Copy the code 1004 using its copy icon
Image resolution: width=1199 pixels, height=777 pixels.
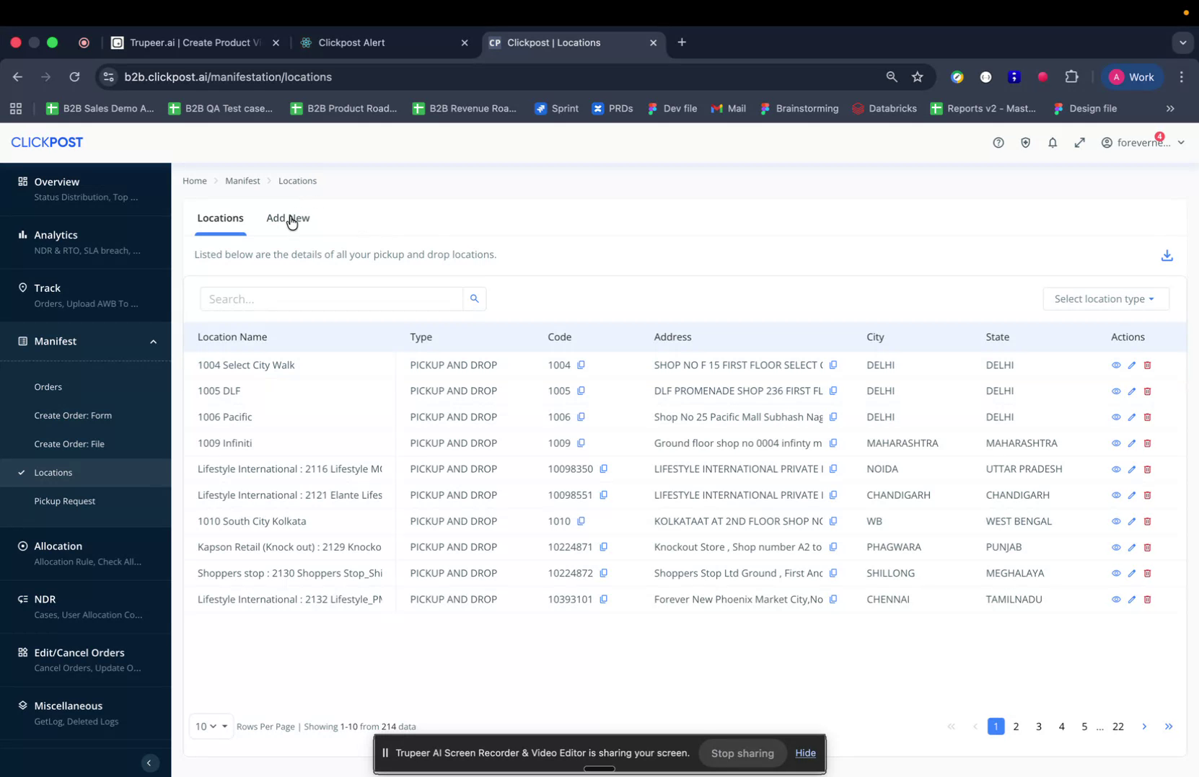click(581, 365)
